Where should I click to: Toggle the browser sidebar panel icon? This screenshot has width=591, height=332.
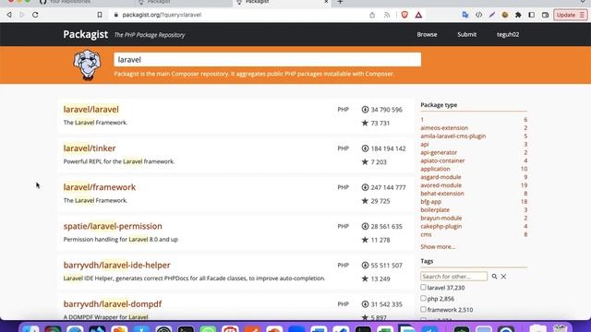[x=532, y=15]
